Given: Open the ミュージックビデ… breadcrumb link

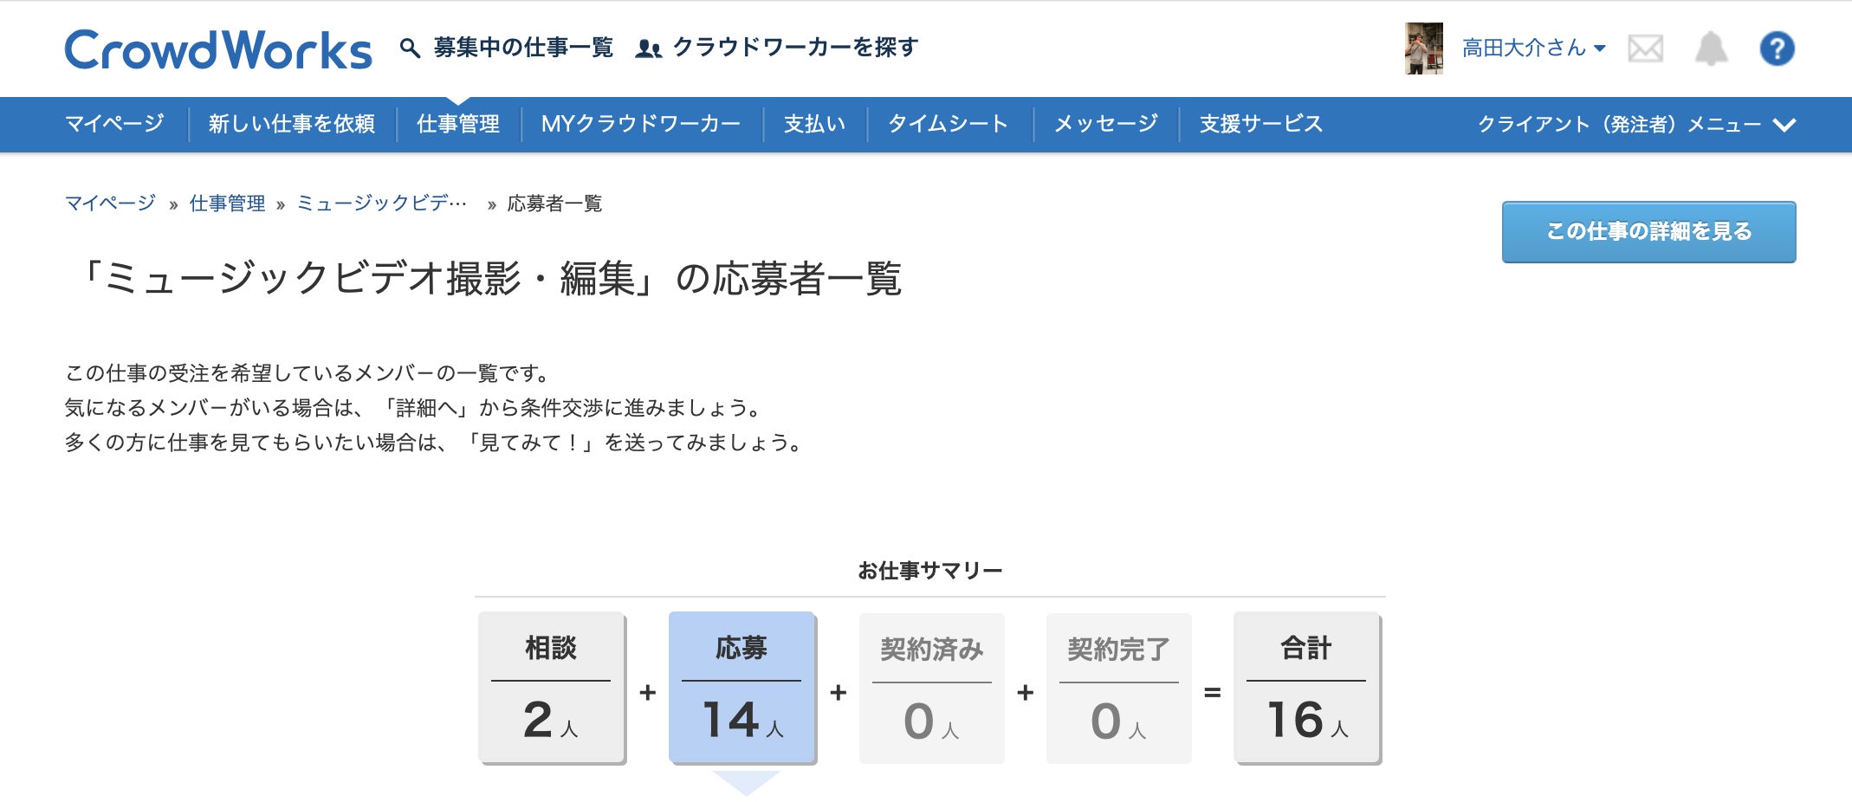Looking at the screenshot, I should (381, 204).
